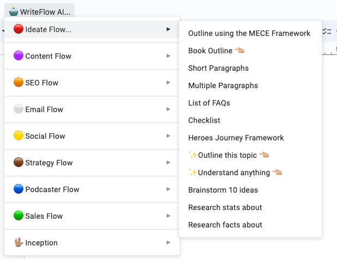The image size is (337, 259).
Task: Click the brown circle icon for Strategy Flow
Action: click(19, 162)
